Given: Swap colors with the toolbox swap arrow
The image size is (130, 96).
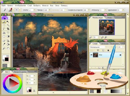Looking at the screenshot, I should (3, 60).
